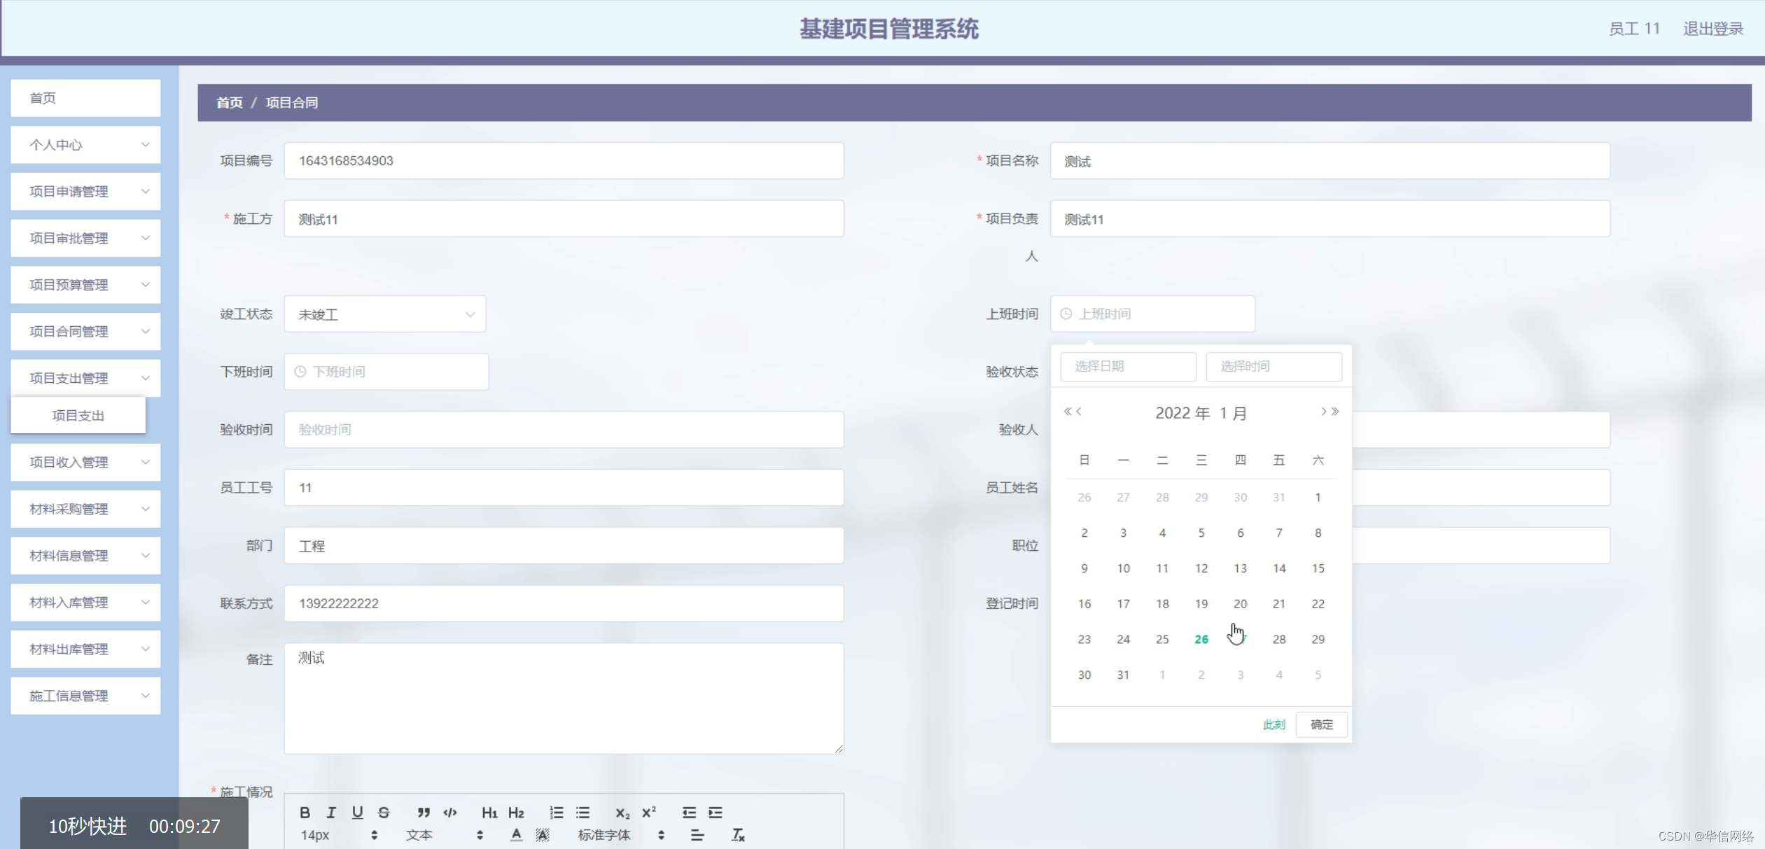Select day 13 in the January 2022 calendar
1765x849 pixels.
(1239, 568)
